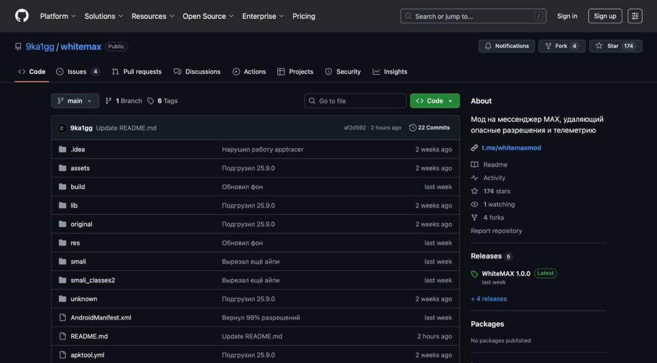657x363 pixels.
Task: Switch to the Discussions tab
Action: coord(197,72)
